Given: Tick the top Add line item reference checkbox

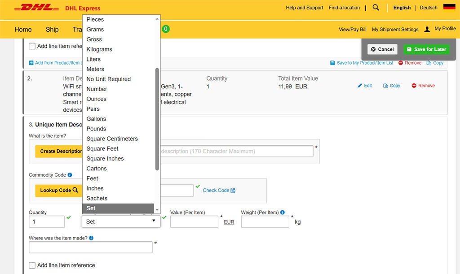Looking at the screenshot, I should point(32,46).
